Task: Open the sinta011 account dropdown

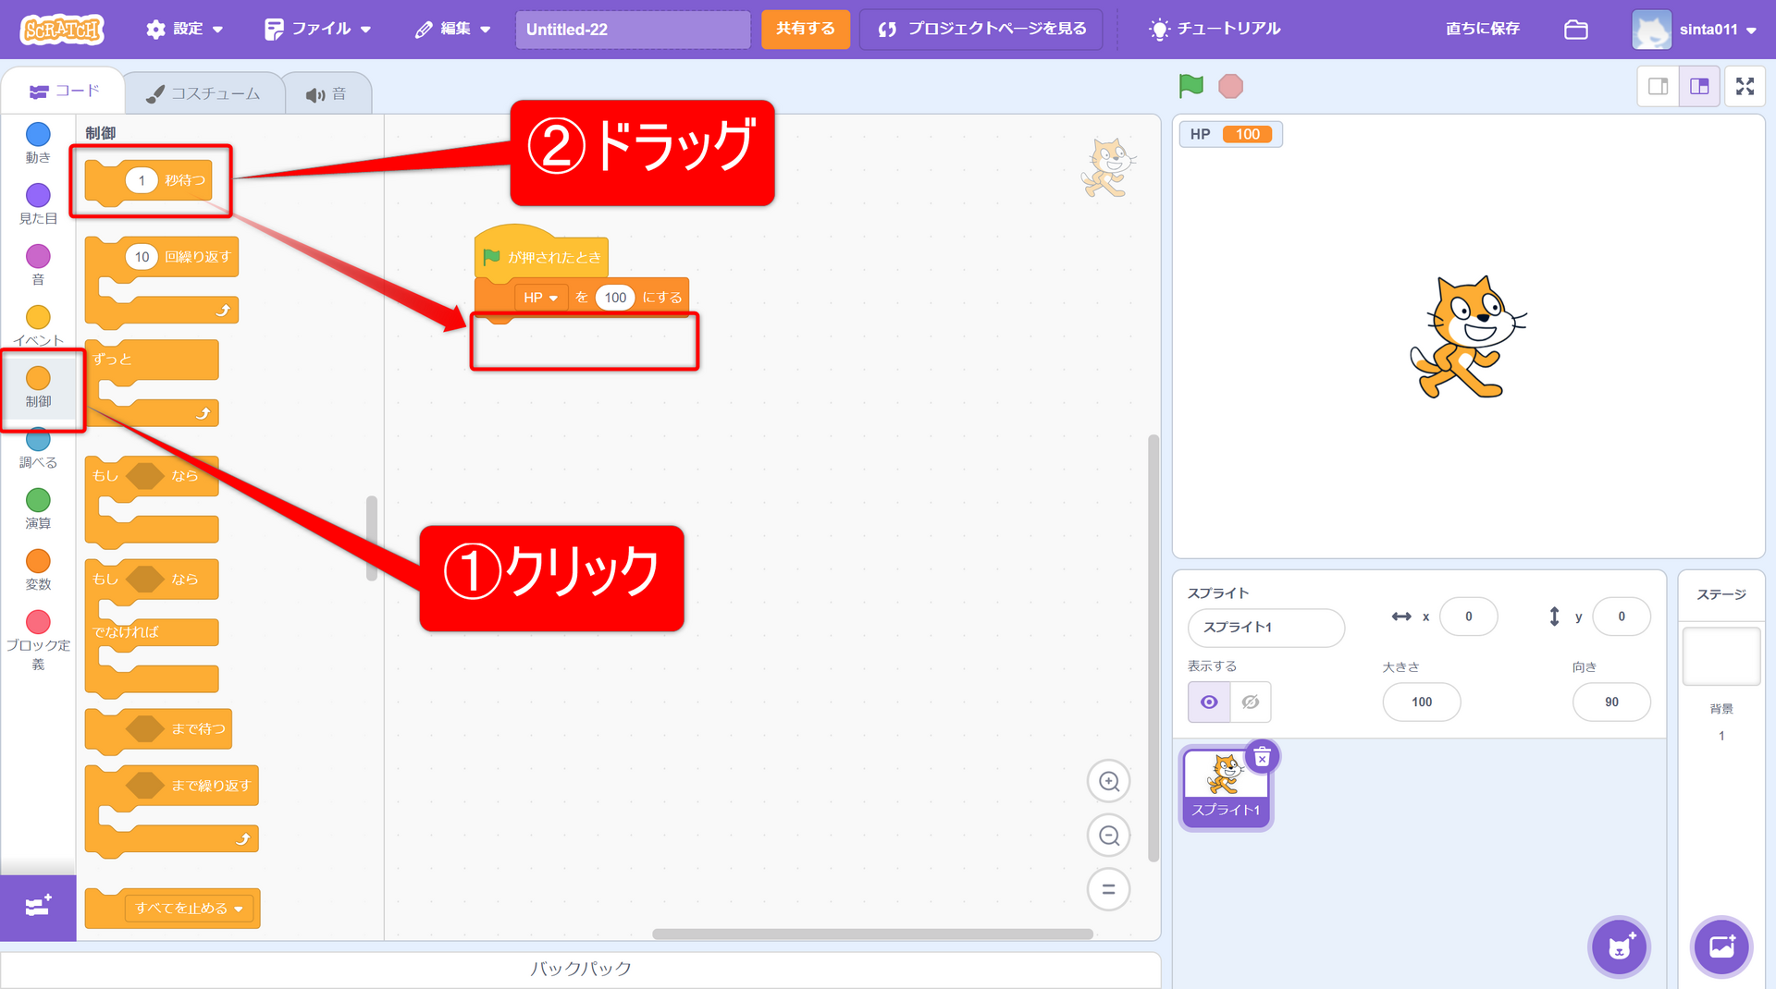Action: pyautogui.click(x=1696, y=30)
